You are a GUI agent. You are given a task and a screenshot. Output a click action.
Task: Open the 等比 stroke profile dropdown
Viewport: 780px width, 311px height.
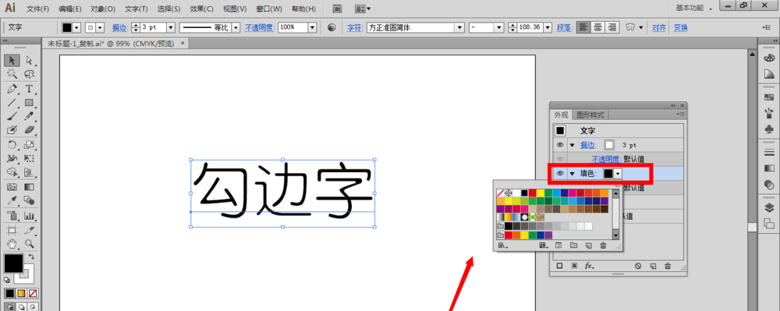(x=236, y=27)
